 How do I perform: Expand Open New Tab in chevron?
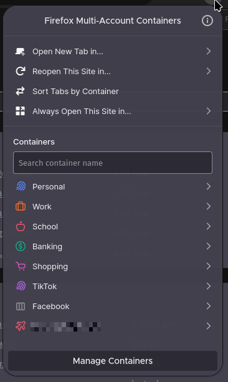pos(209,51)
